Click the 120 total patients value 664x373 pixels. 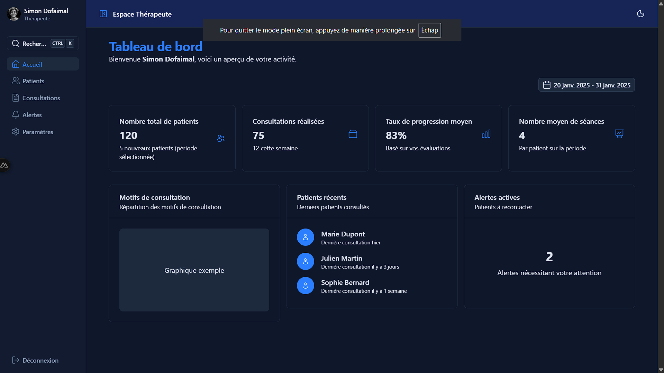(x=128, y=136)
